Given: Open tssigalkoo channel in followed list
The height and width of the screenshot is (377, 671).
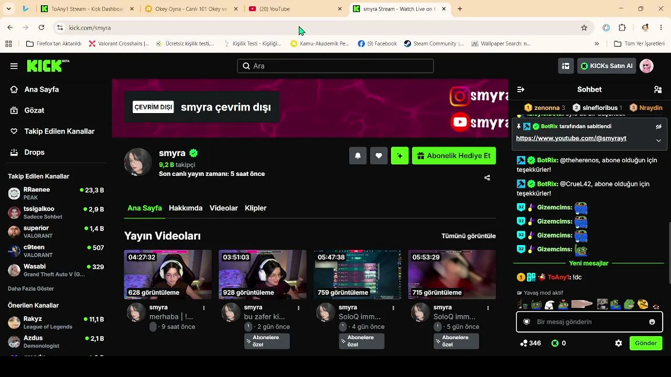Looking at the screenshot, I should (56, 213).
